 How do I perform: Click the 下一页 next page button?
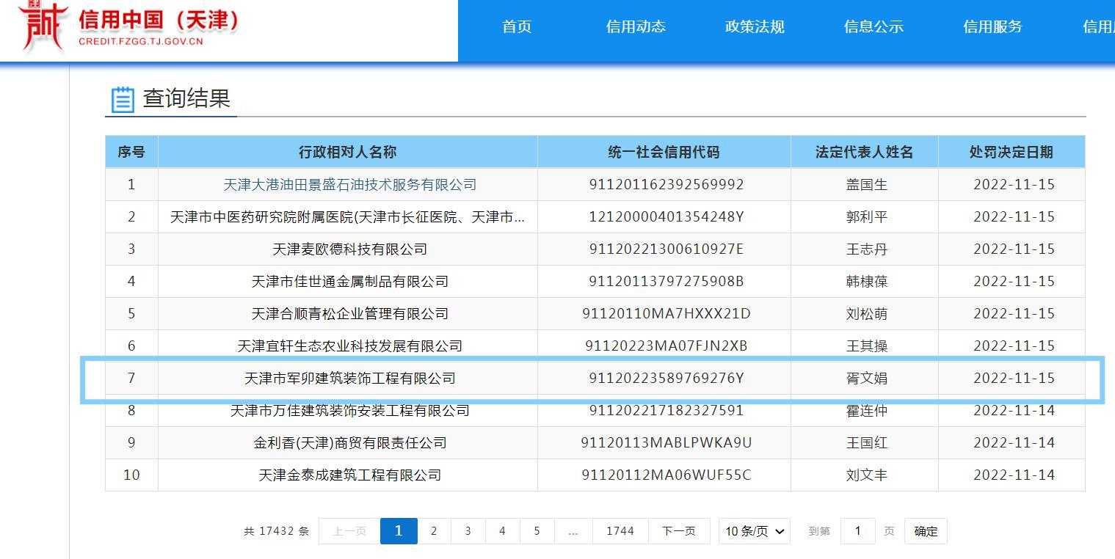click(x=679, y=531)
